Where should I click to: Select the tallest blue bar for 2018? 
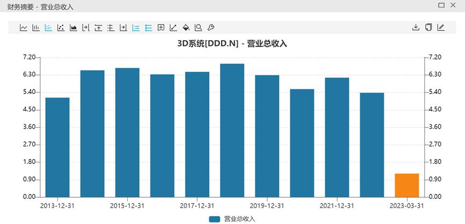tap(232, 130)
